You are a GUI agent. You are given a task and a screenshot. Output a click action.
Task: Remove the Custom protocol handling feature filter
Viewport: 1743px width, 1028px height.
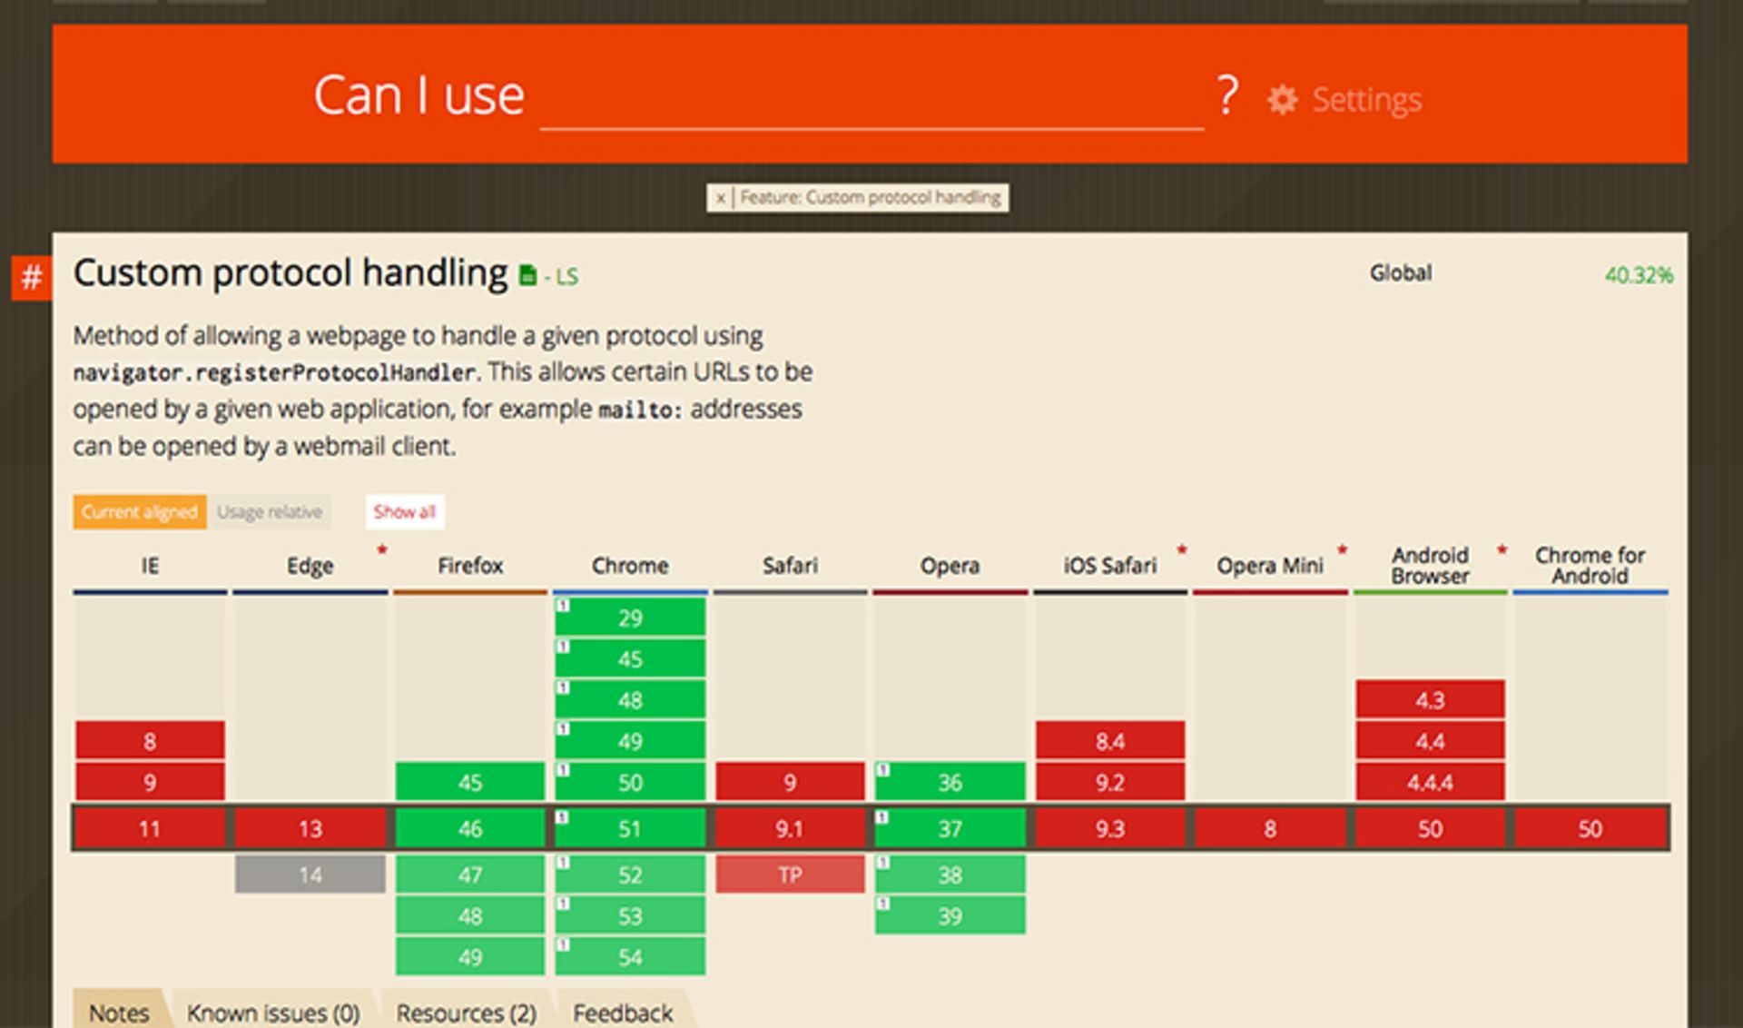(720, 198)
